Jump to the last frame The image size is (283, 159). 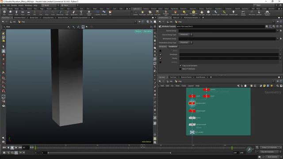pyautogui.click(x=20, y=148)
